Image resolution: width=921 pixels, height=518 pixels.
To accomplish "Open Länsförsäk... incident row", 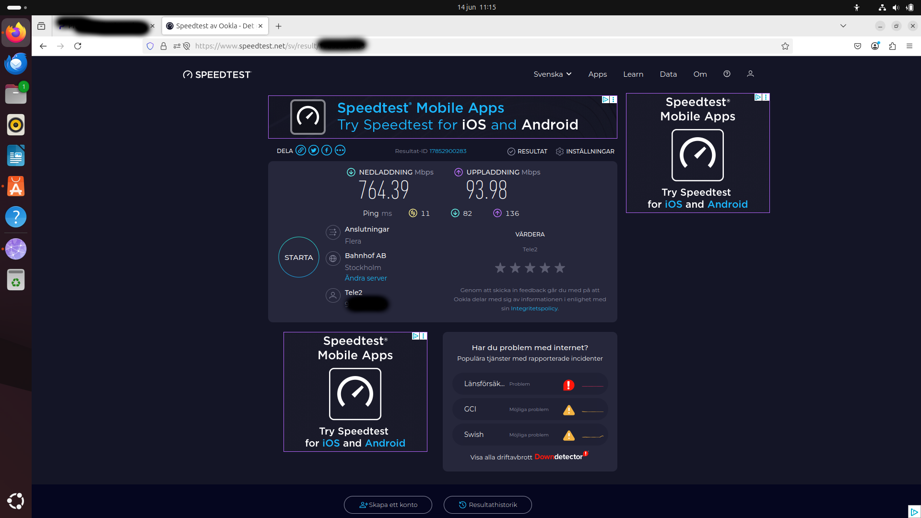I will tap(530, 384).
